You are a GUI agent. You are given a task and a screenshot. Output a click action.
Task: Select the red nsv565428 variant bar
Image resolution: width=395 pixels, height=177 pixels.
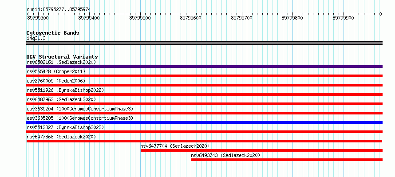click(204, 76)
